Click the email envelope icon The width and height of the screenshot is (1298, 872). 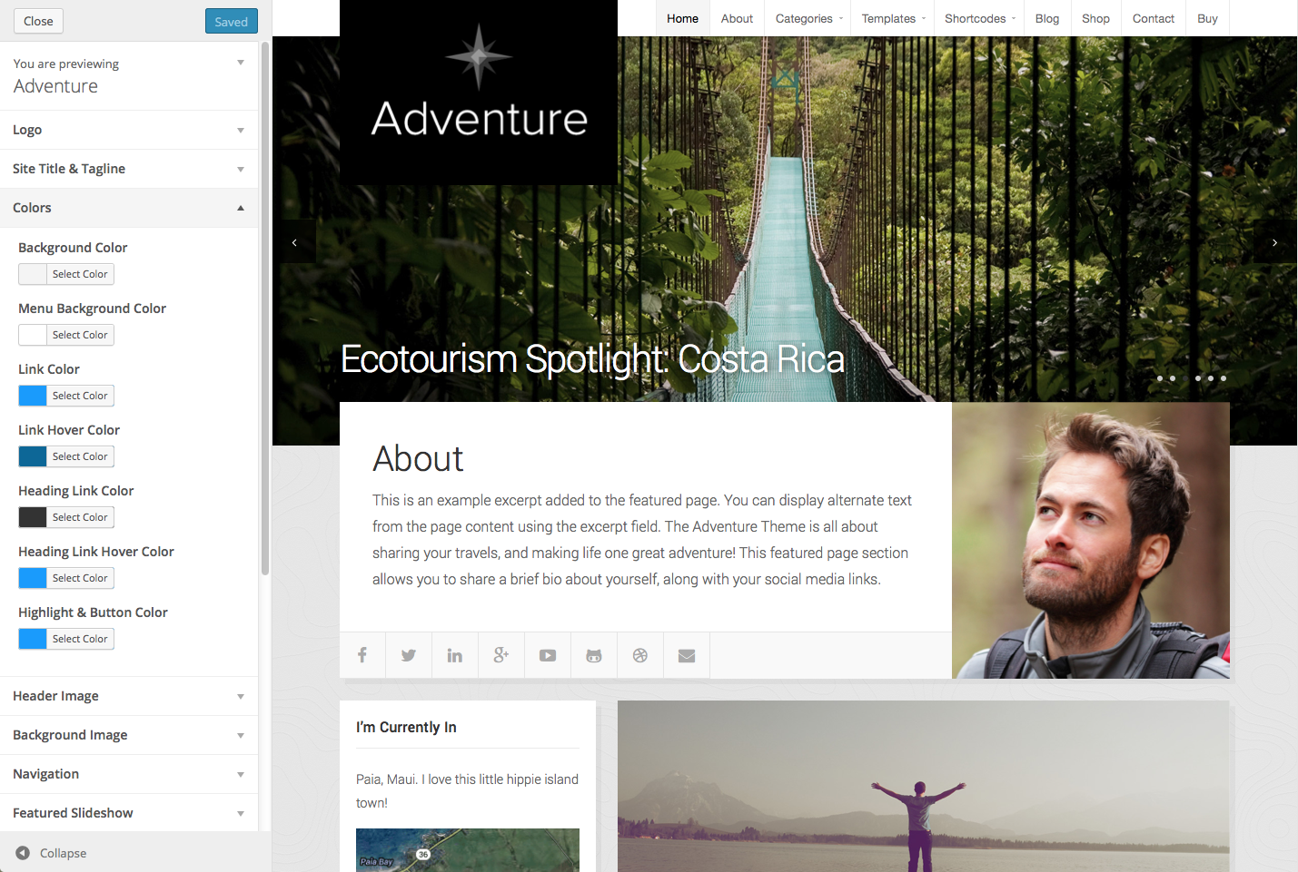(x=687, y=655)
